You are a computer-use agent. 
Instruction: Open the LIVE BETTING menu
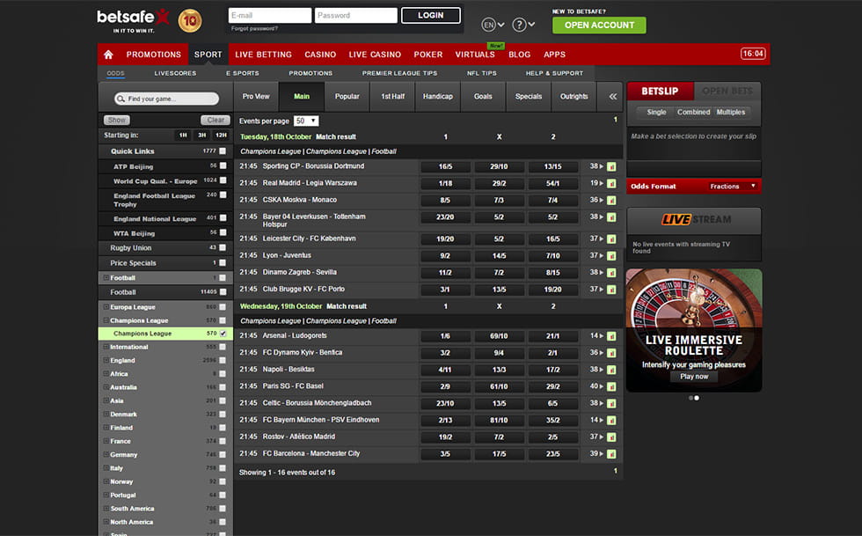point(263,55)
